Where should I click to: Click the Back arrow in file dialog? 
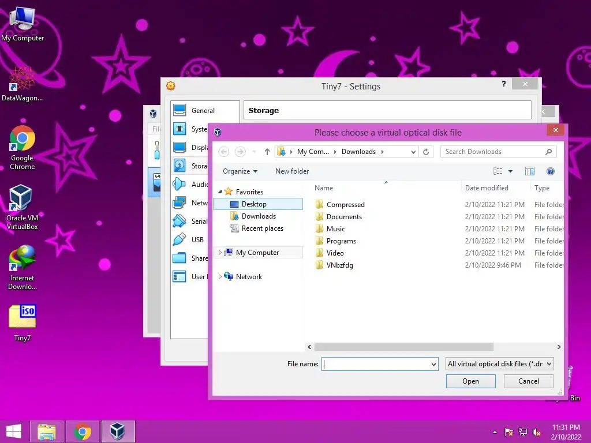(x=224, y=152)
